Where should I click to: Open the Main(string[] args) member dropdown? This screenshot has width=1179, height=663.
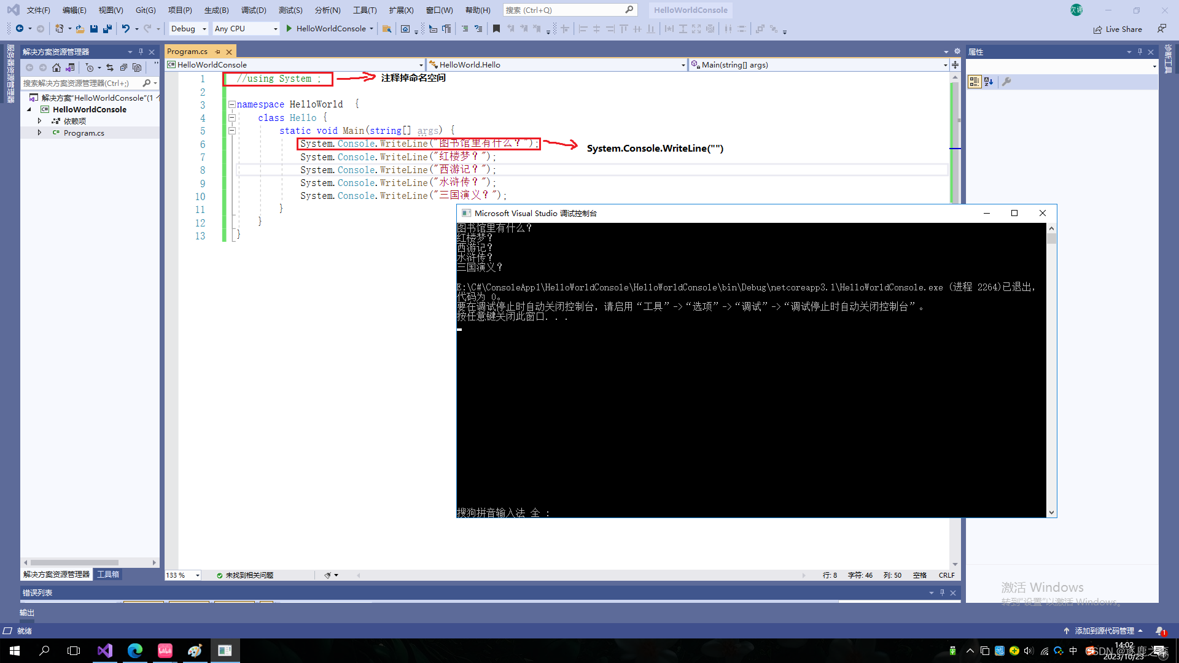click(x=945, y=64)
